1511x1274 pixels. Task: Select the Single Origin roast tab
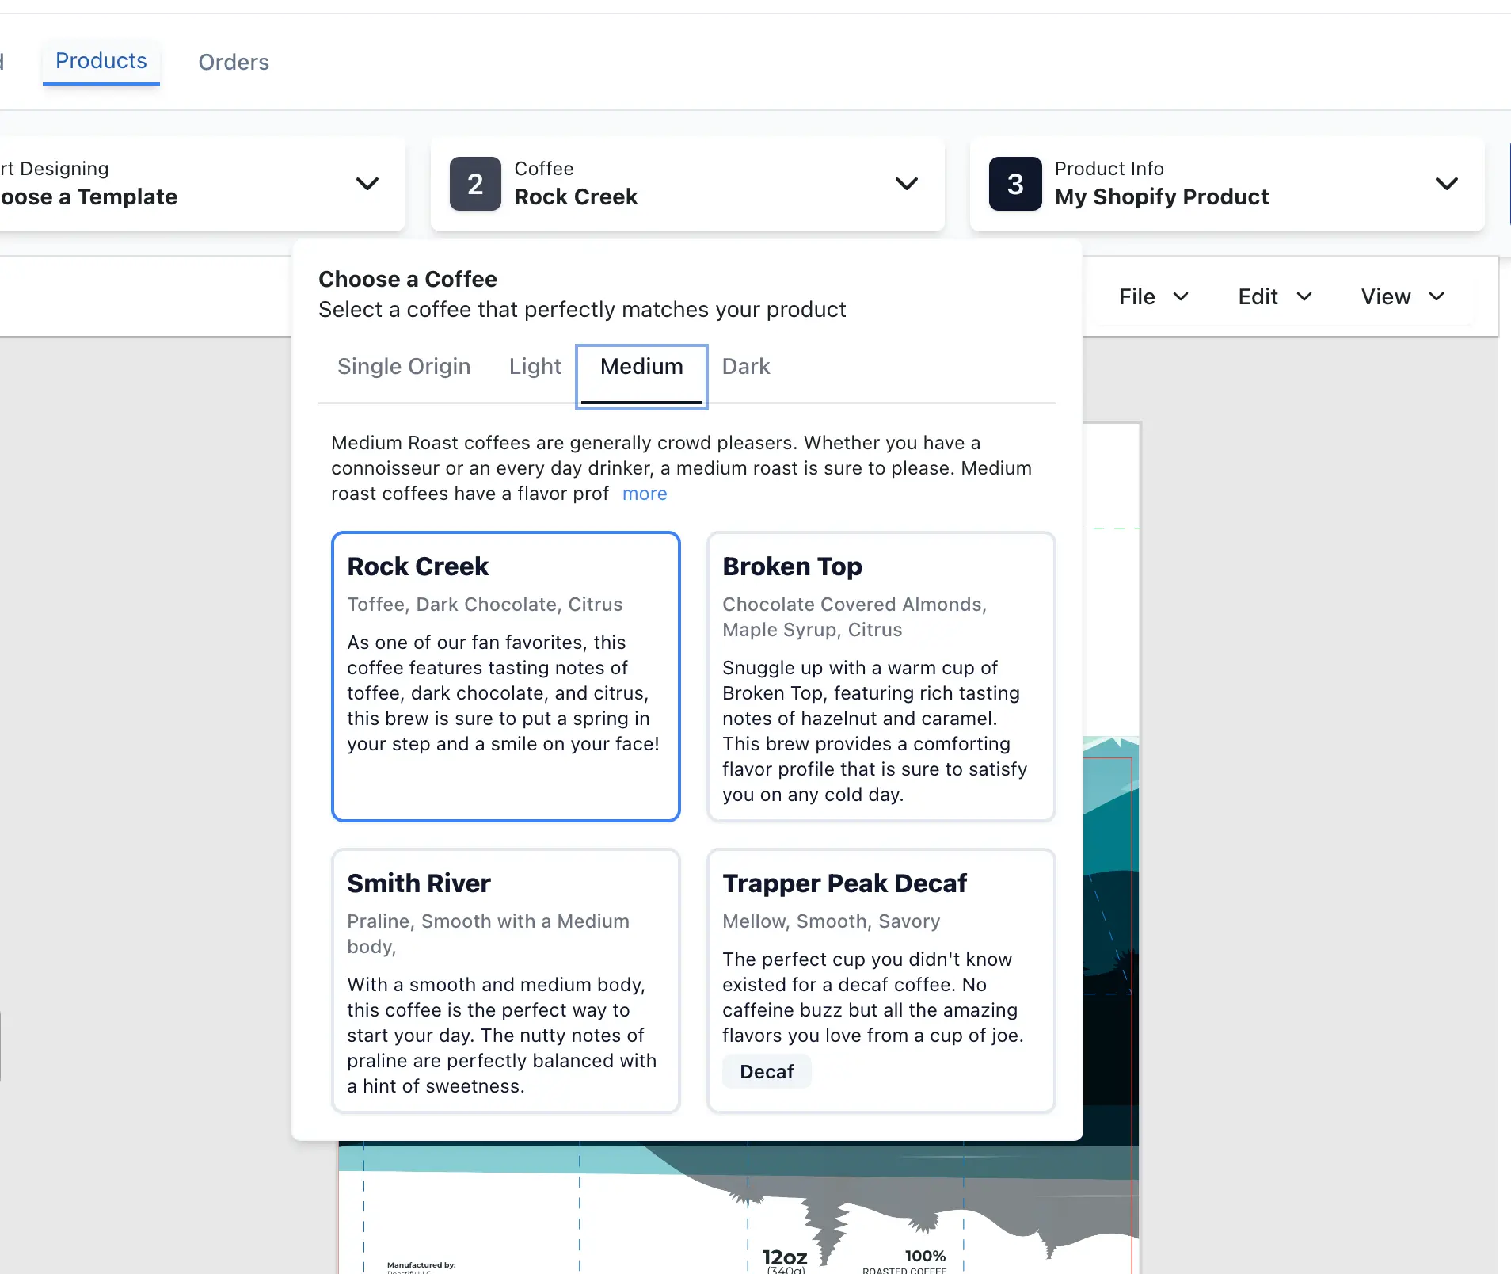(x=404, y=366)
